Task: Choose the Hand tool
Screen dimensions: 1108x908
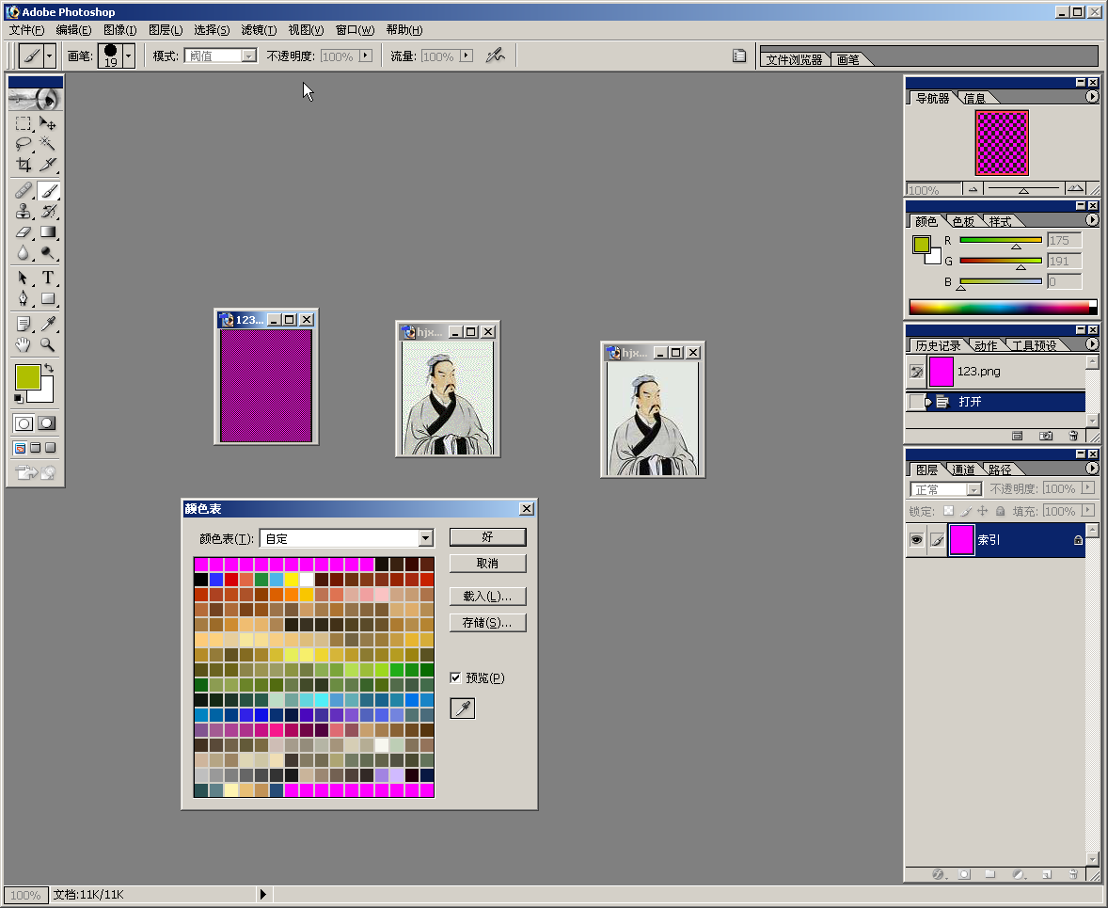Action: coord(24,344)
